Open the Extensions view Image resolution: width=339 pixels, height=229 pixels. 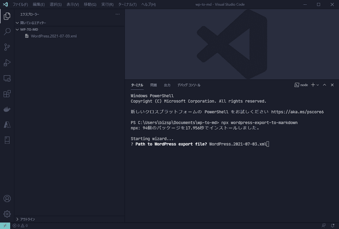point(7,94)
